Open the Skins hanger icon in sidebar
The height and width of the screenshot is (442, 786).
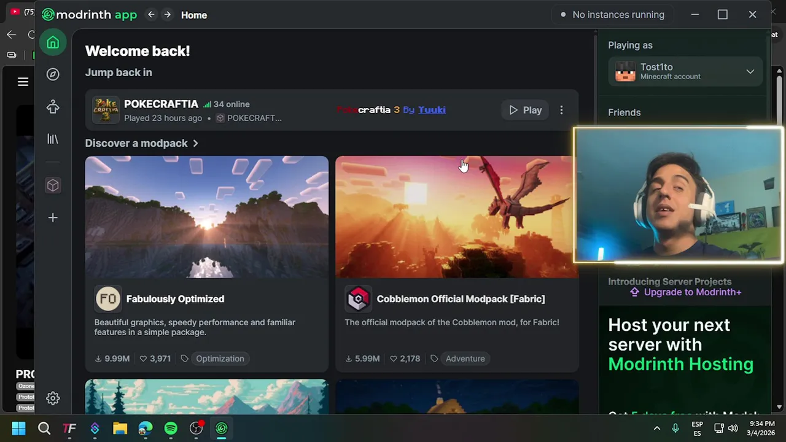click(x=53, y=107)
